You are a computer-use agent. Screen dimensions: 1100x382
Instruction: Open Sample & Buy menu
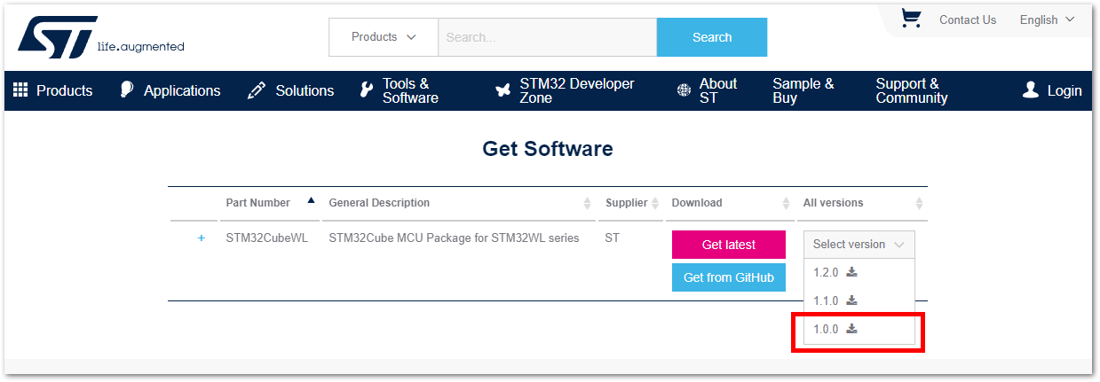tap(803, 90)
